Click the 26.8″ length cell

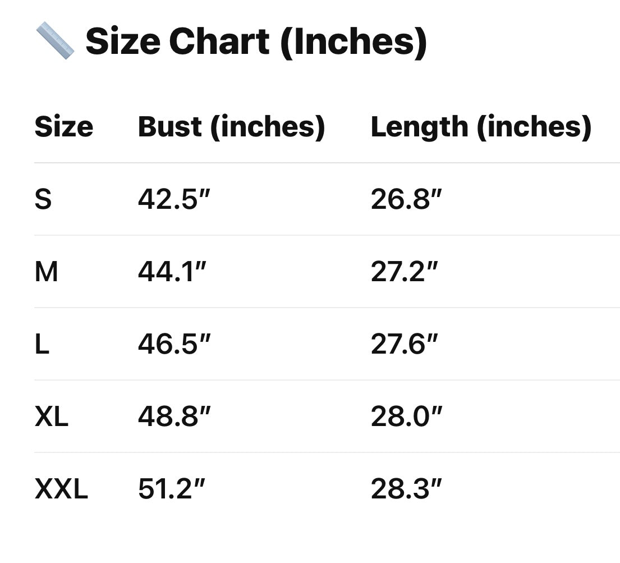tap(406, 200)
